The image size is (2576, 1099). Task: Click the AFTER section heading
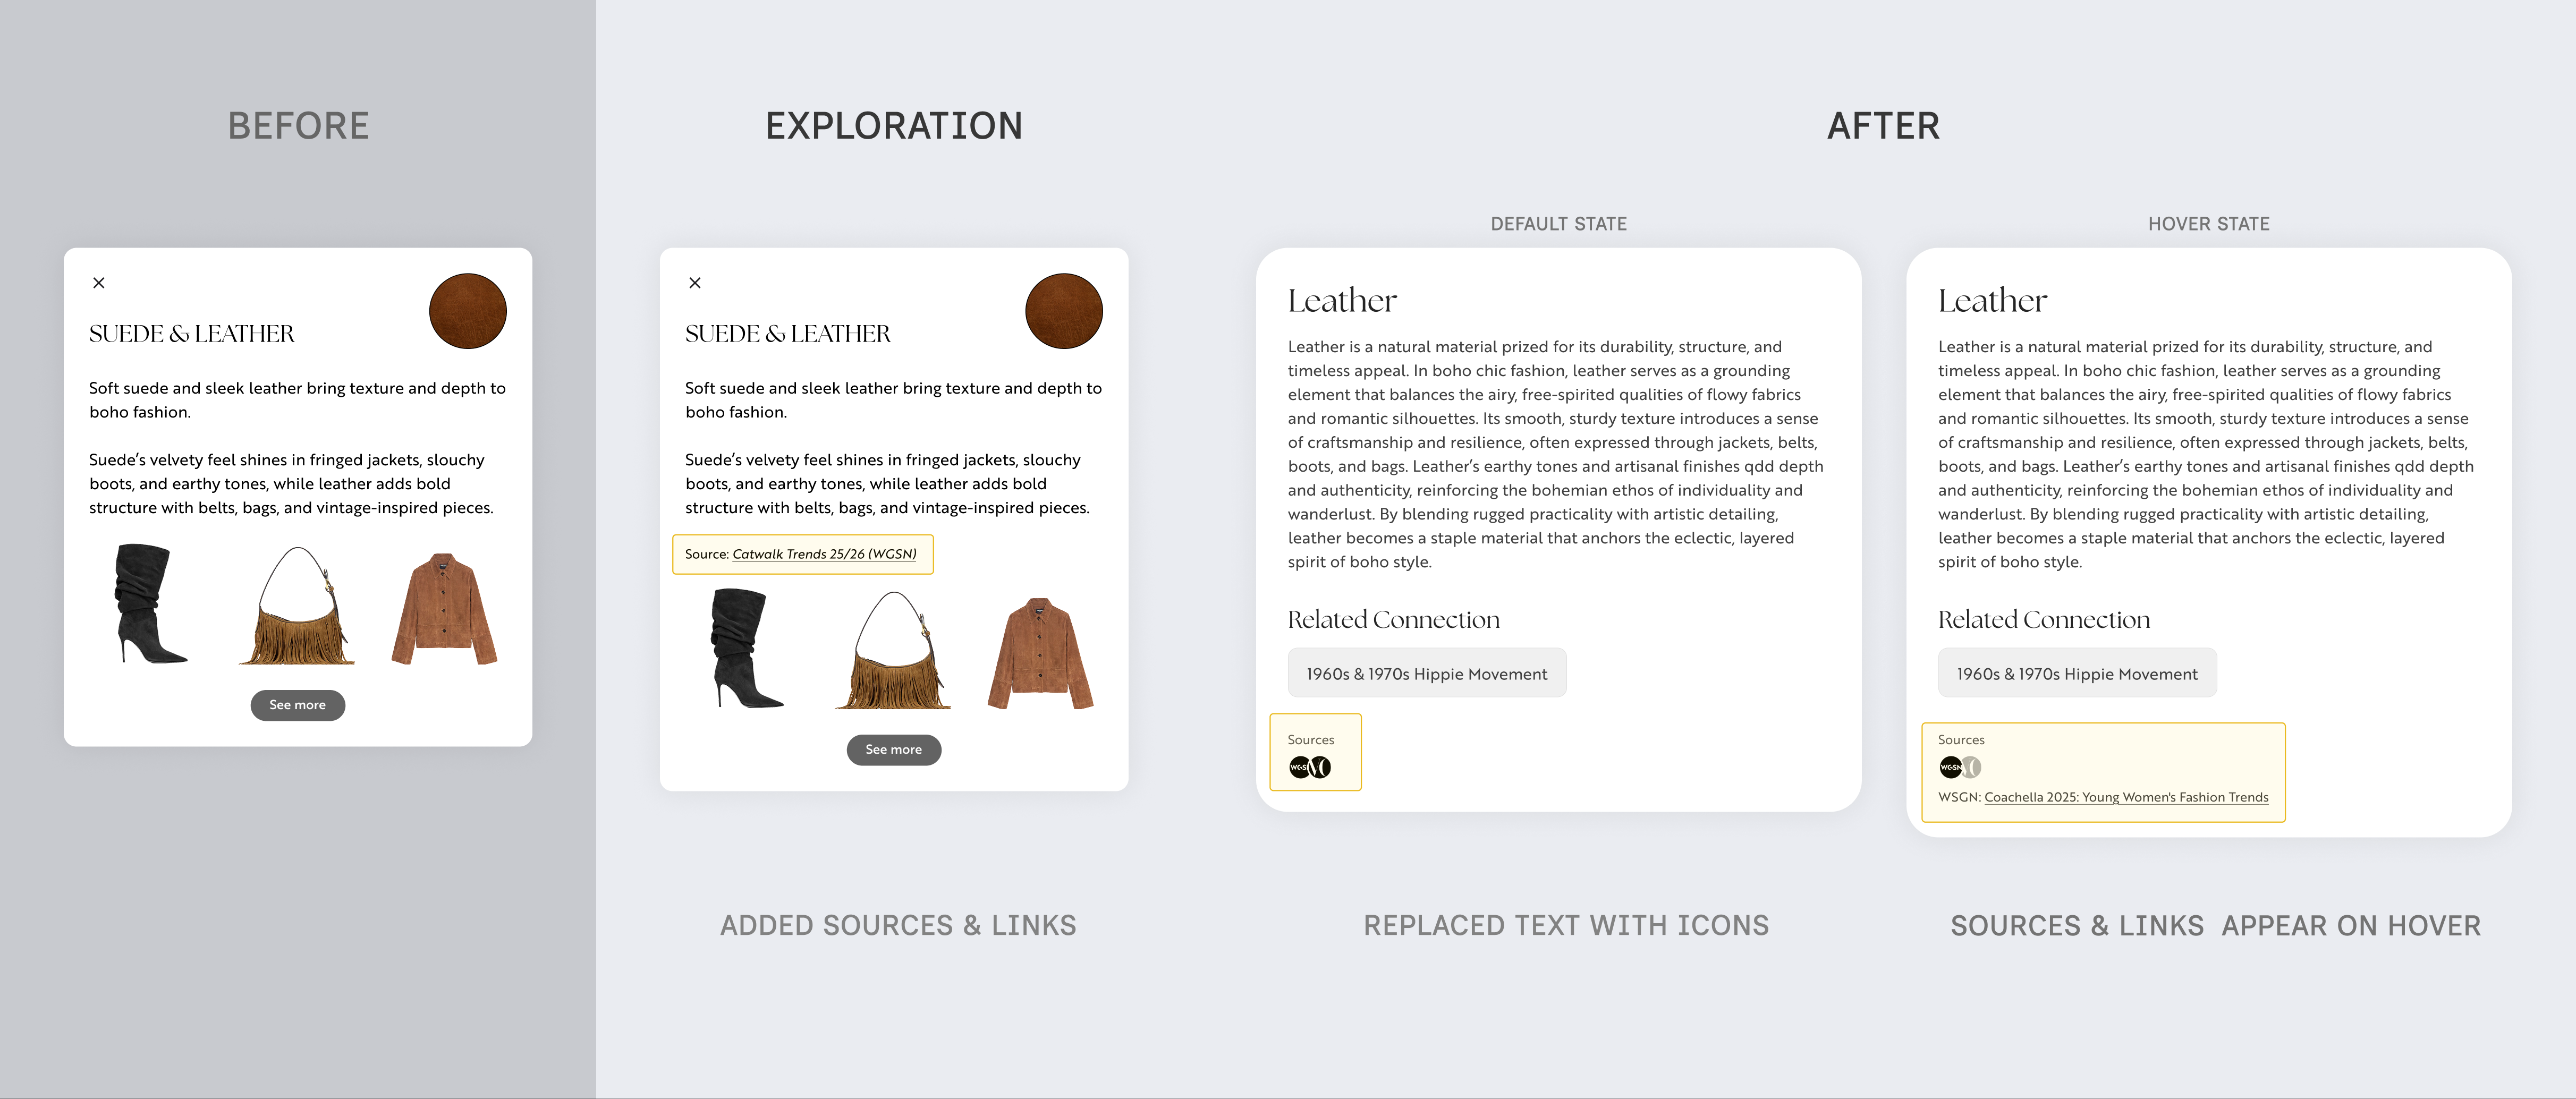[x=1884, y=126]
